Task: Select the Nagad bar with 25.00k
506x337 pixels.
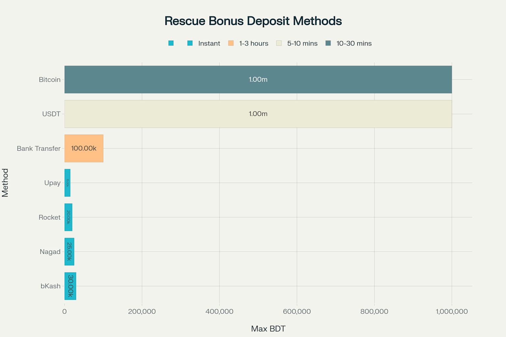Action: (x=69, y=252)
